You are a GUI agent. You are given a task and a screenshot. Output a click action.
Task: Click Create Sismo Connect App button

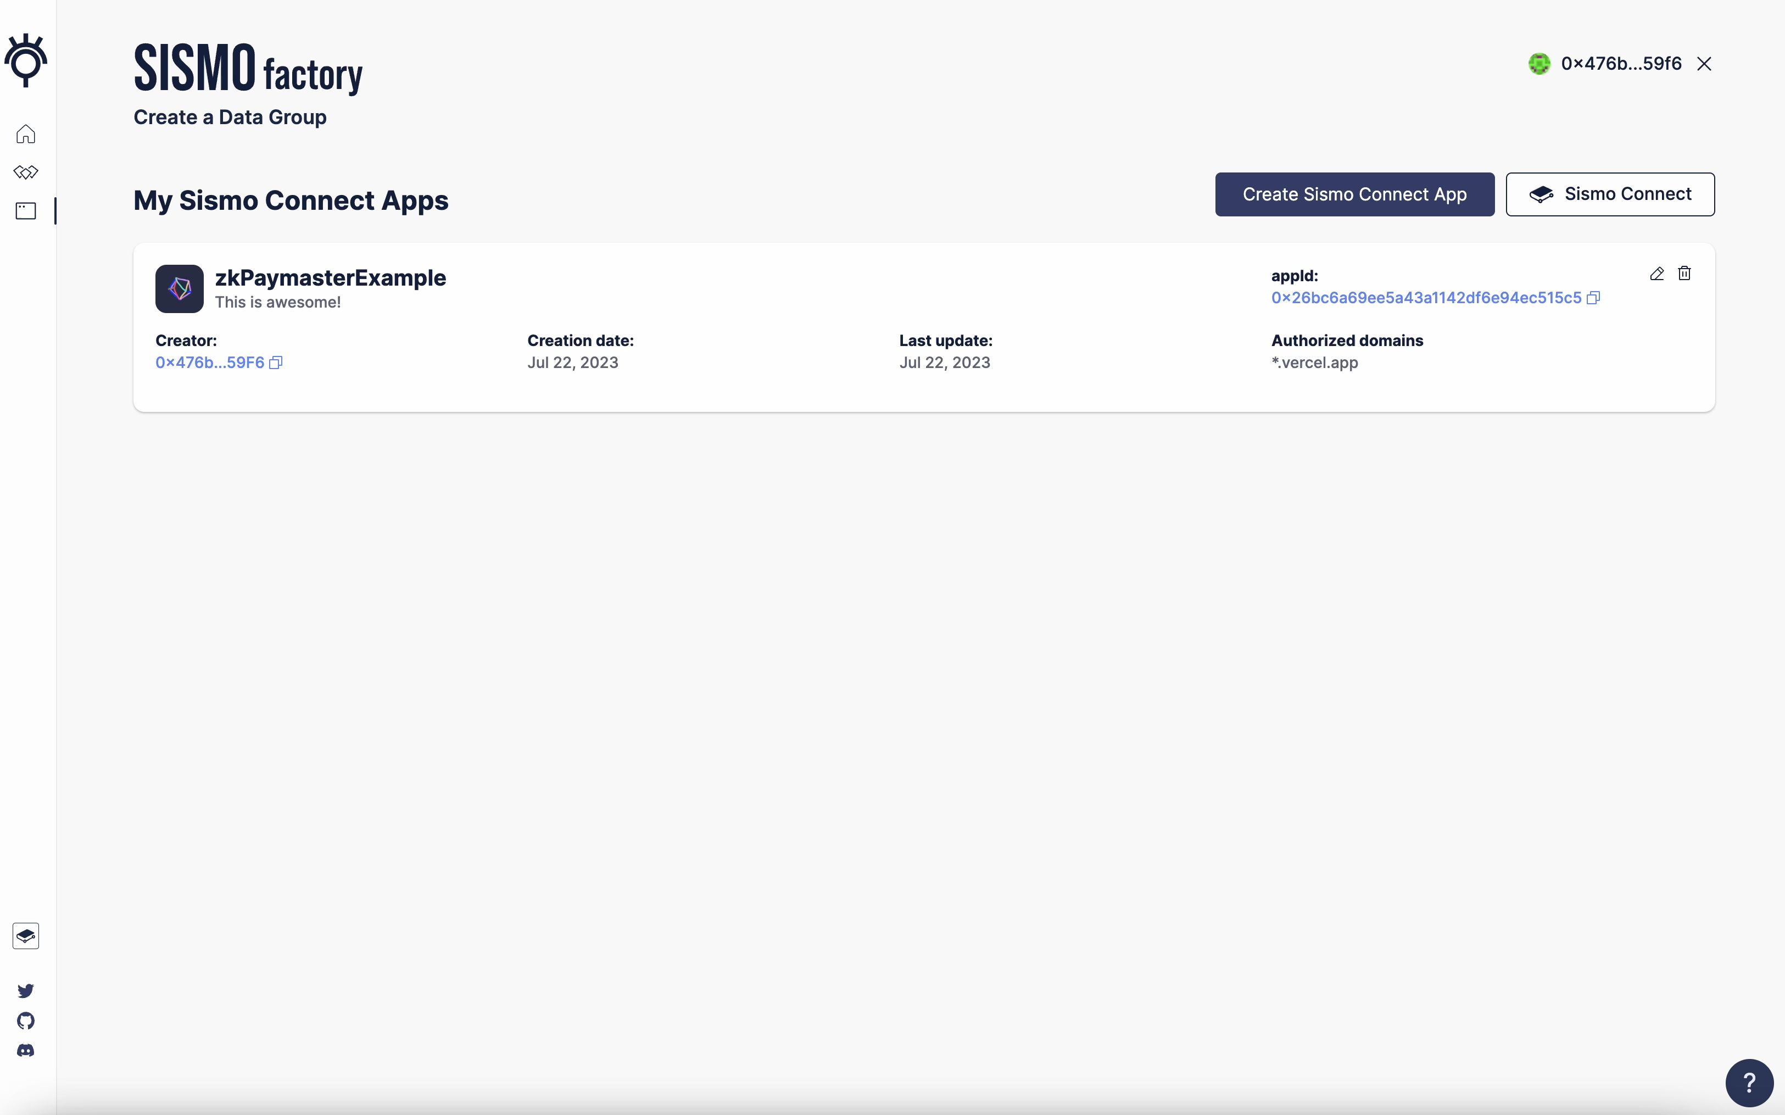tap(1354, 194)
